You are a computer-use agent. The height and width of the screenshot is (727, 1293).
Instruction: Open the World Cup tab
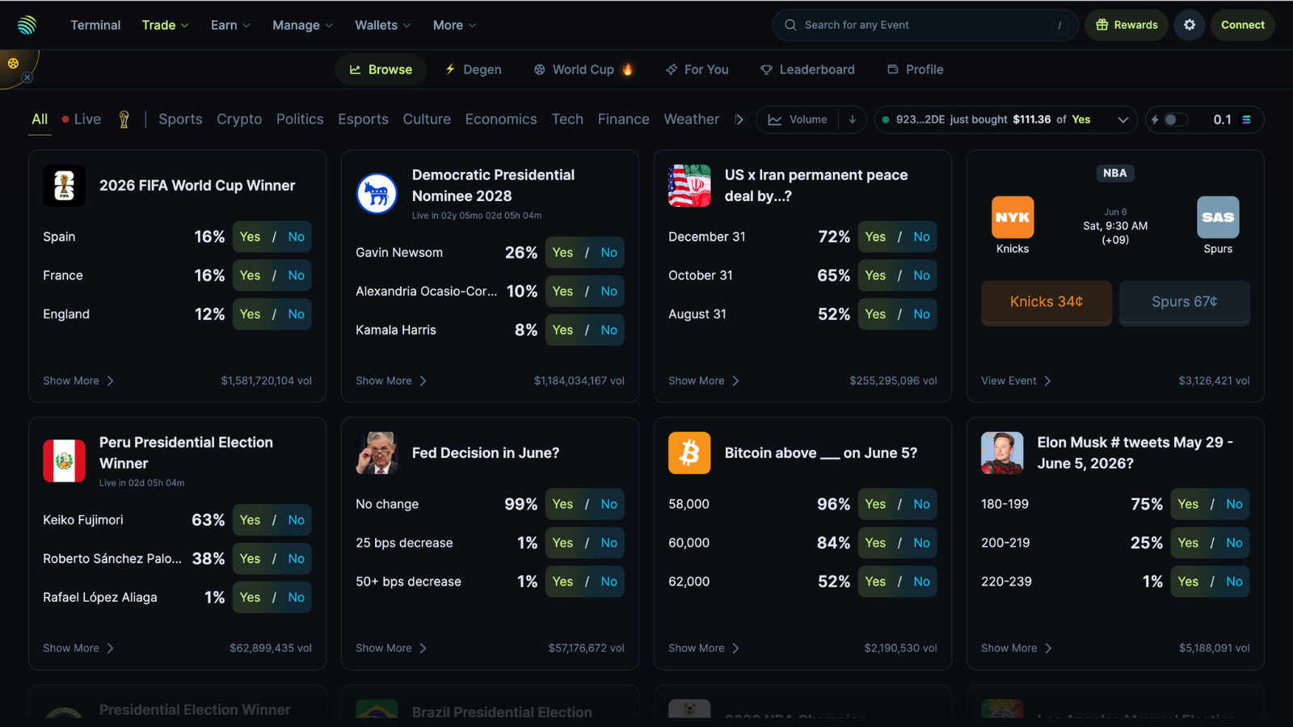click(x=583, y=69)
